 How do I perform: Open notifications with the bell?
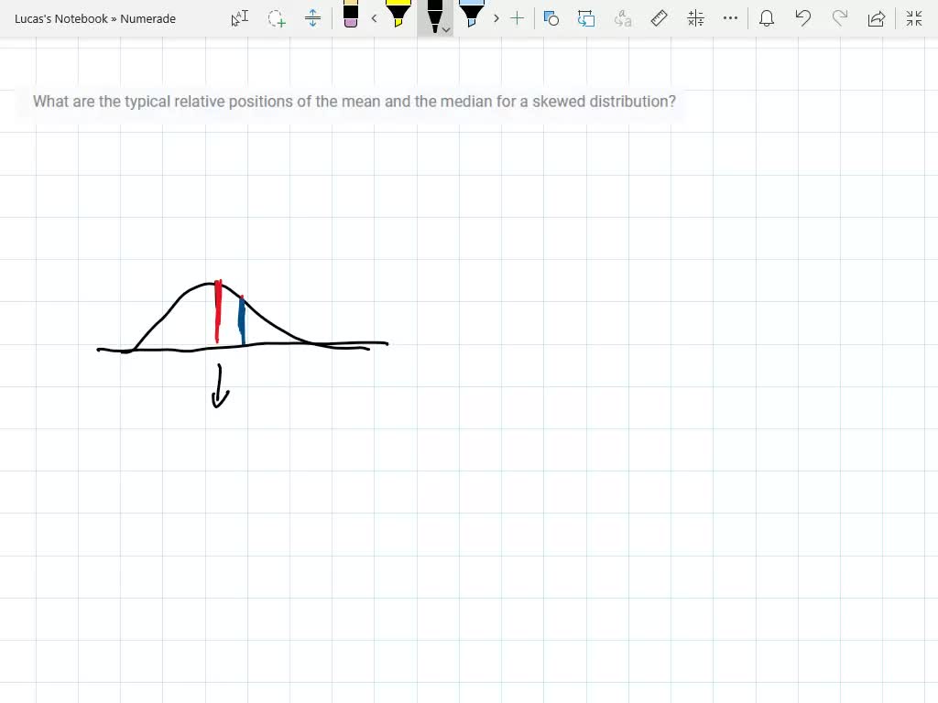point(767,17)
